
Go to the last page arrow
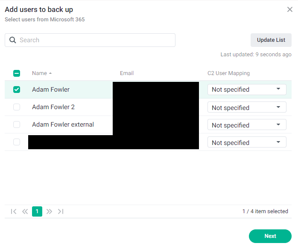[x=61, y=211]
